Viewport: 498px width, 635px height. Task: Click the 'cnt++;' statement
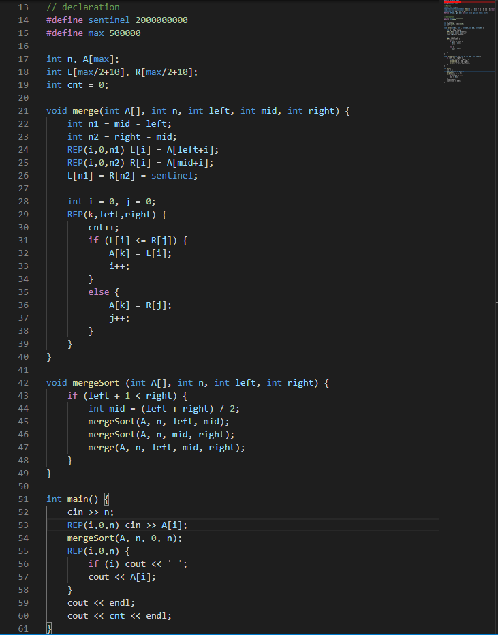point(104,228)
